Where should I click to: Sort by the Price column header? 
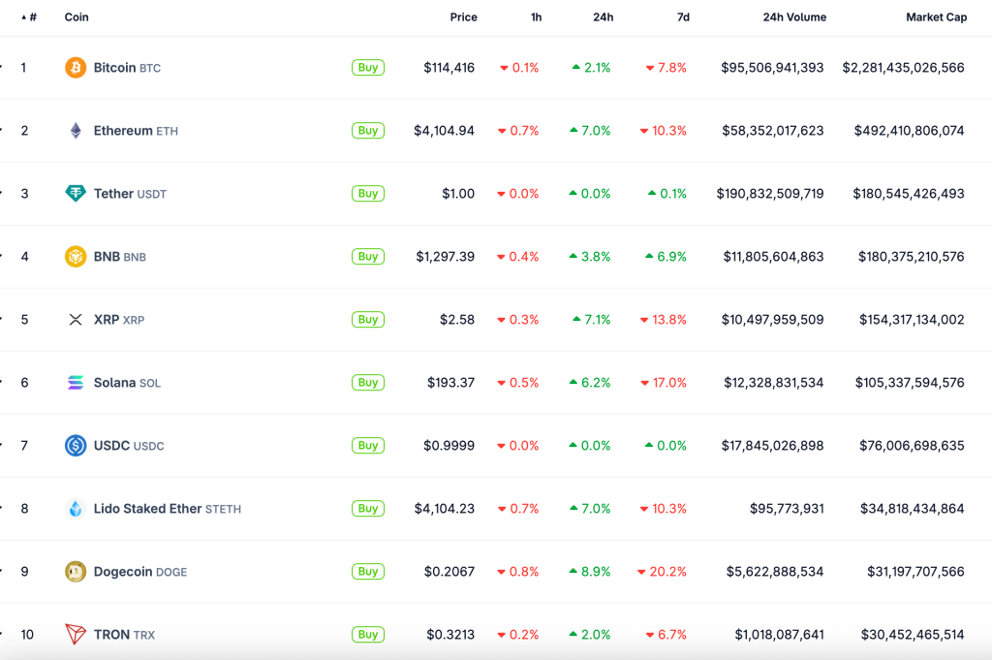tap(463, 17)
